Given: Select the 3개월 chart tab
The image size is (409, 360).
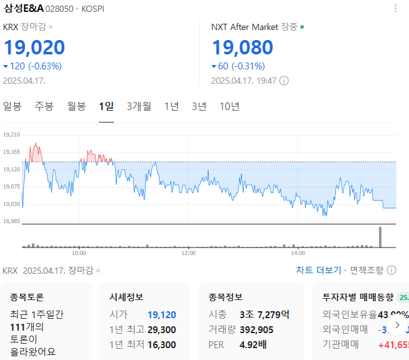Looking at the screenshot, I should tap(139, 106).
